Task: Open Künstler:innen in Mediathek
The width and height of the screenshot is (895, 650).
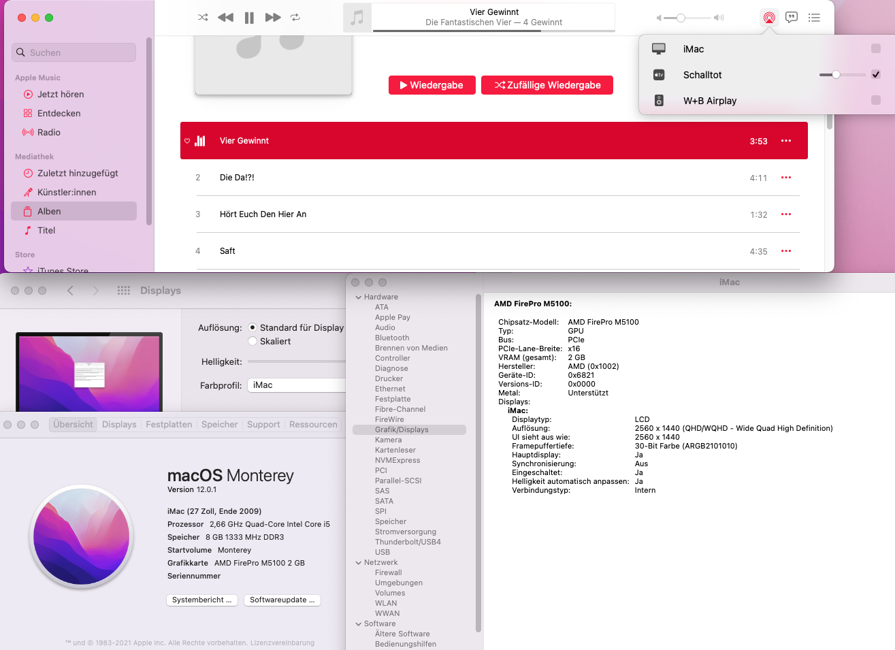Action: (x=67, y=193)
